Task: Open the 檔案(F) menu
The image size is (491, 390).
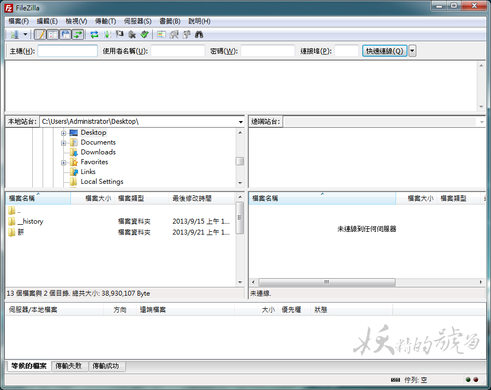Action: tap(19, 21)
